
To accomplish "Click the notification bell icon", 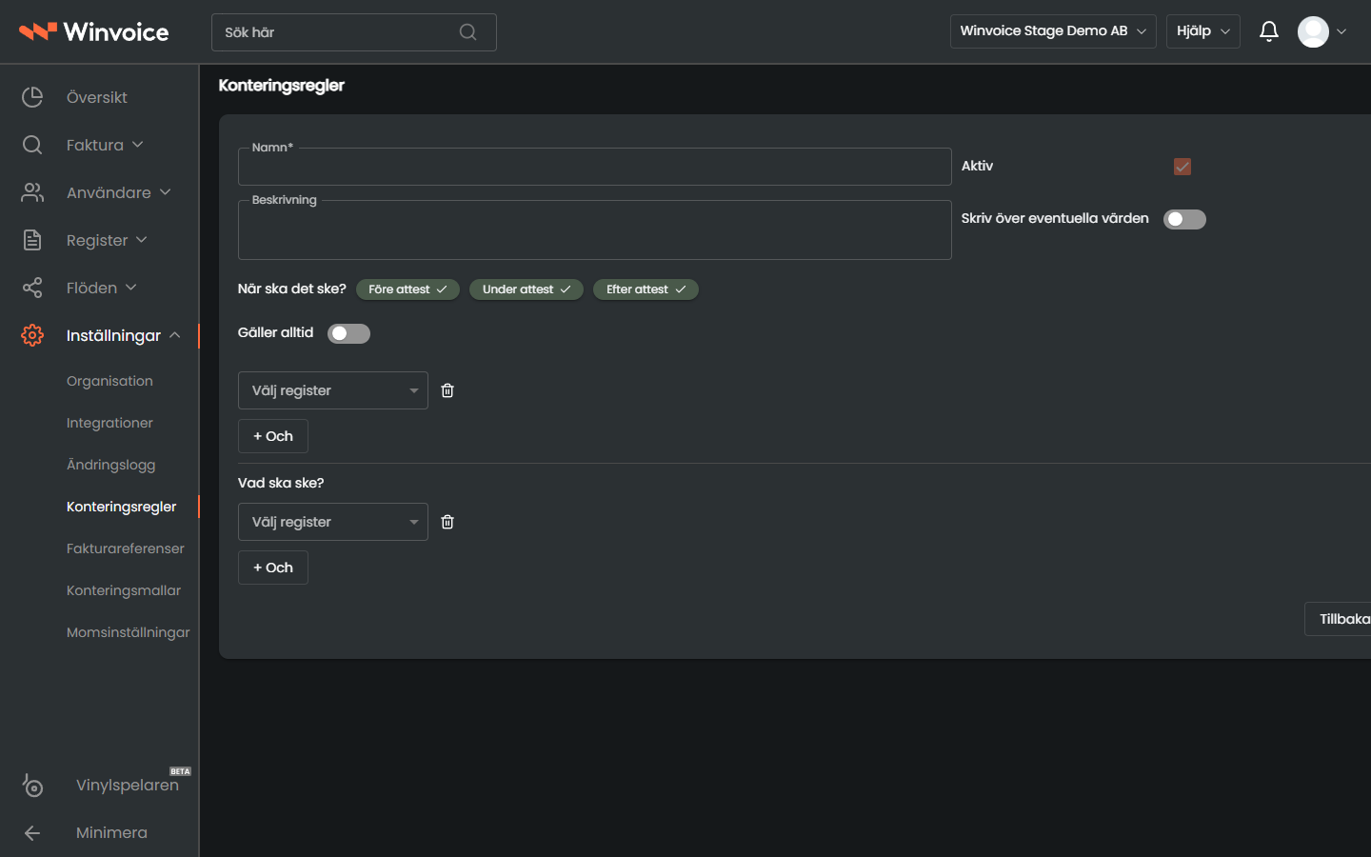I will 1268,31.
